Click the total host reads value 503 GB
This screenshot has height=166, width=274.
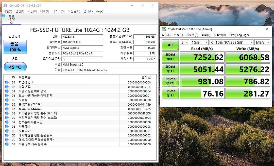click(145, 37)
